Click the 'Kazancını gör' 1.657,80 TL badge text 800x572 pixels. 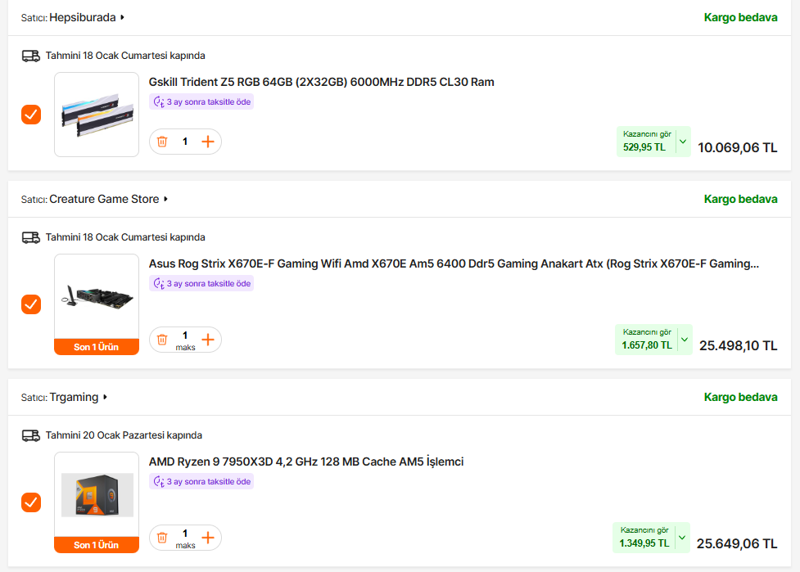pos(646,339)
